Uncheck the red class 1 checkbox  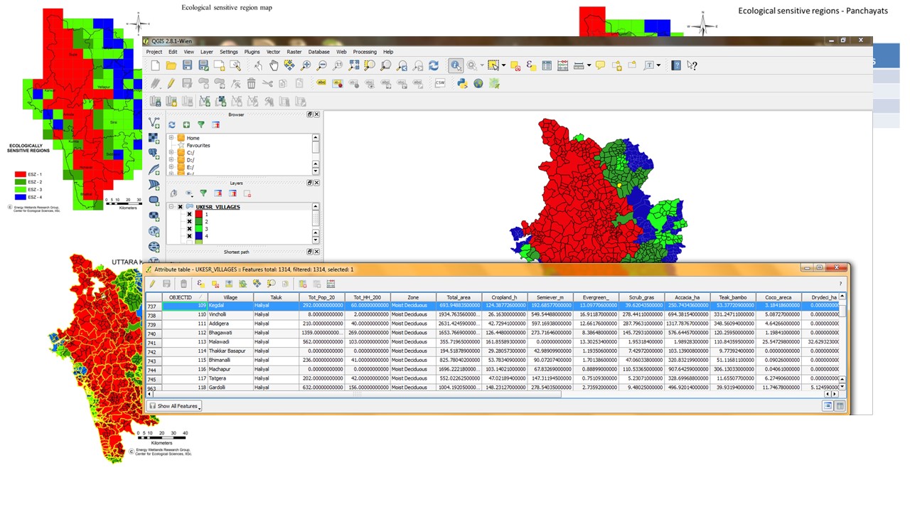(189, 214)
